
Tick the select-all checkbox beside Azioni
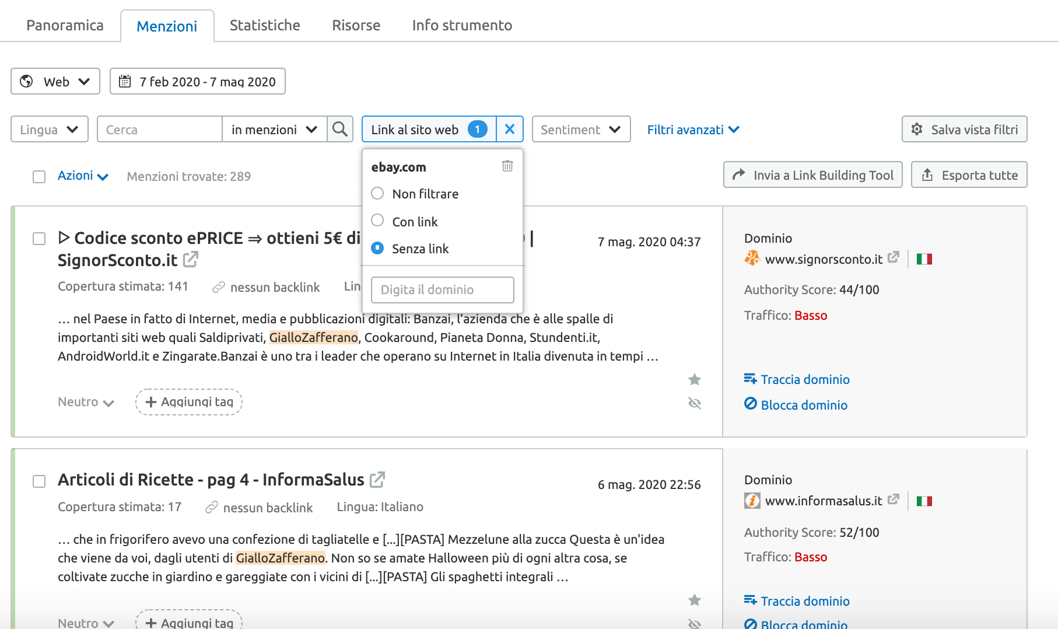39,177
